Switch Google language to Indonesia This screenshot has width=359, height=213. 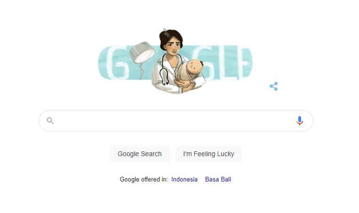point(184,179)
